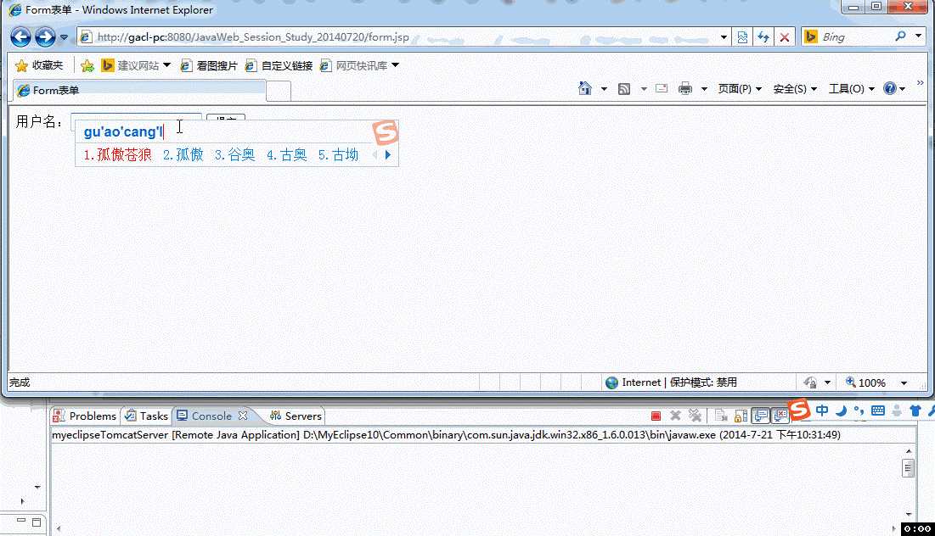This screenshot has width=935, height=536.
Task: Expand the command bar overflow chevron
Action: (x=920, y=83)
